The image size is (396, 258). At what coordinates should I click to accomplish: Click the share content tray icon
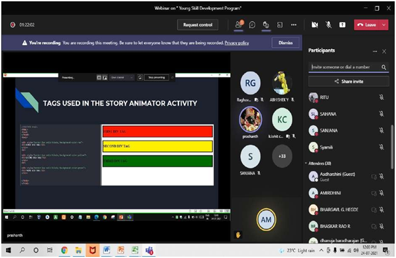342,25
